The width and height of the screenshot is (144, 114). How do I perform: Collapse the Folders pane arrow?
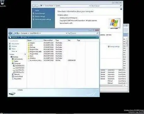[x=25, y=54]
